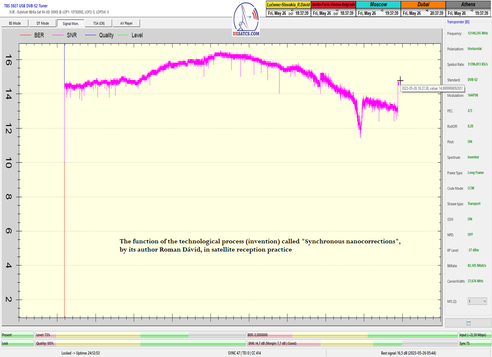Click the panel layout icon button below MIS
Image resolution: width=492 pixels, height=357 pixels.
(468, 323)
